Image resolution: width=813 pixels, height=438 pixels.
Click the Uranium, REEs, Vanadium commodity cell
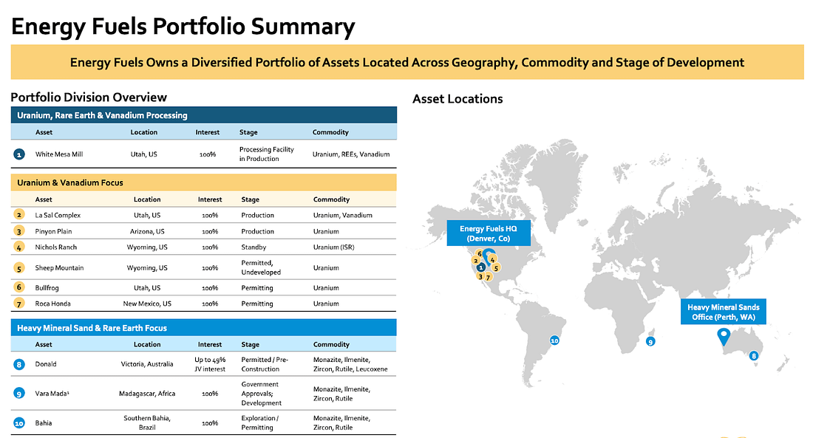[351, 154]
